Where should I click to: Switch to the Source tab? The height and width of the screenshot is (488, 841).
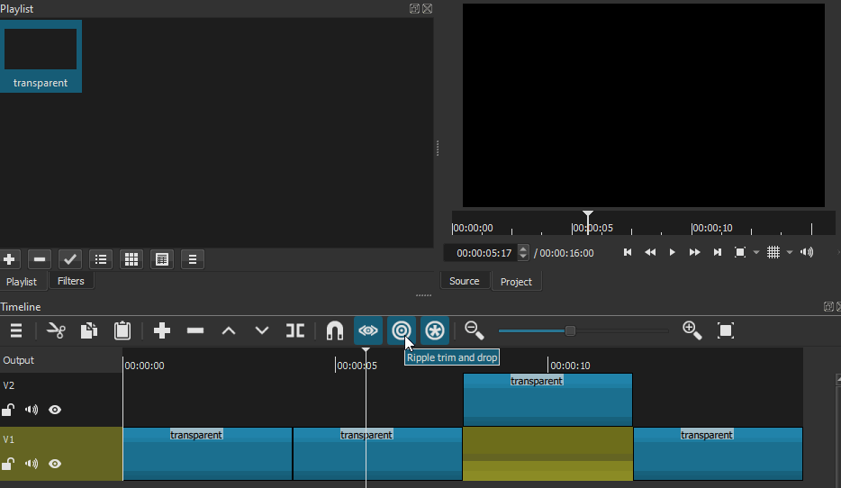pyautogui.click(x=465, y=281)
